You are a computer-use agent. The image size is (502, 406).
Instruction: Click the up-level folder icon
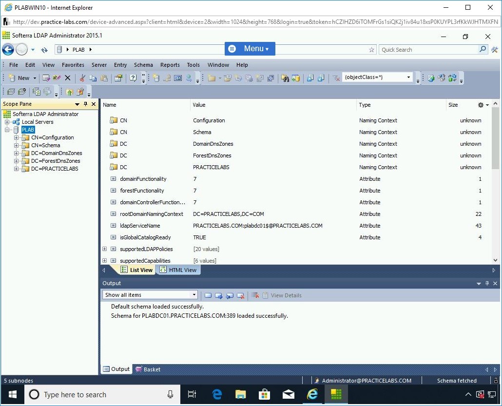coord(69,92)
